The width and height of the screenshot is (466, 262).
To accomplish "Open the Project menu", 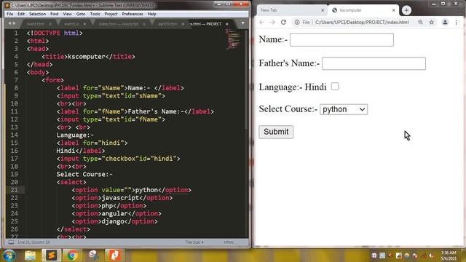I will click(111, 14).
